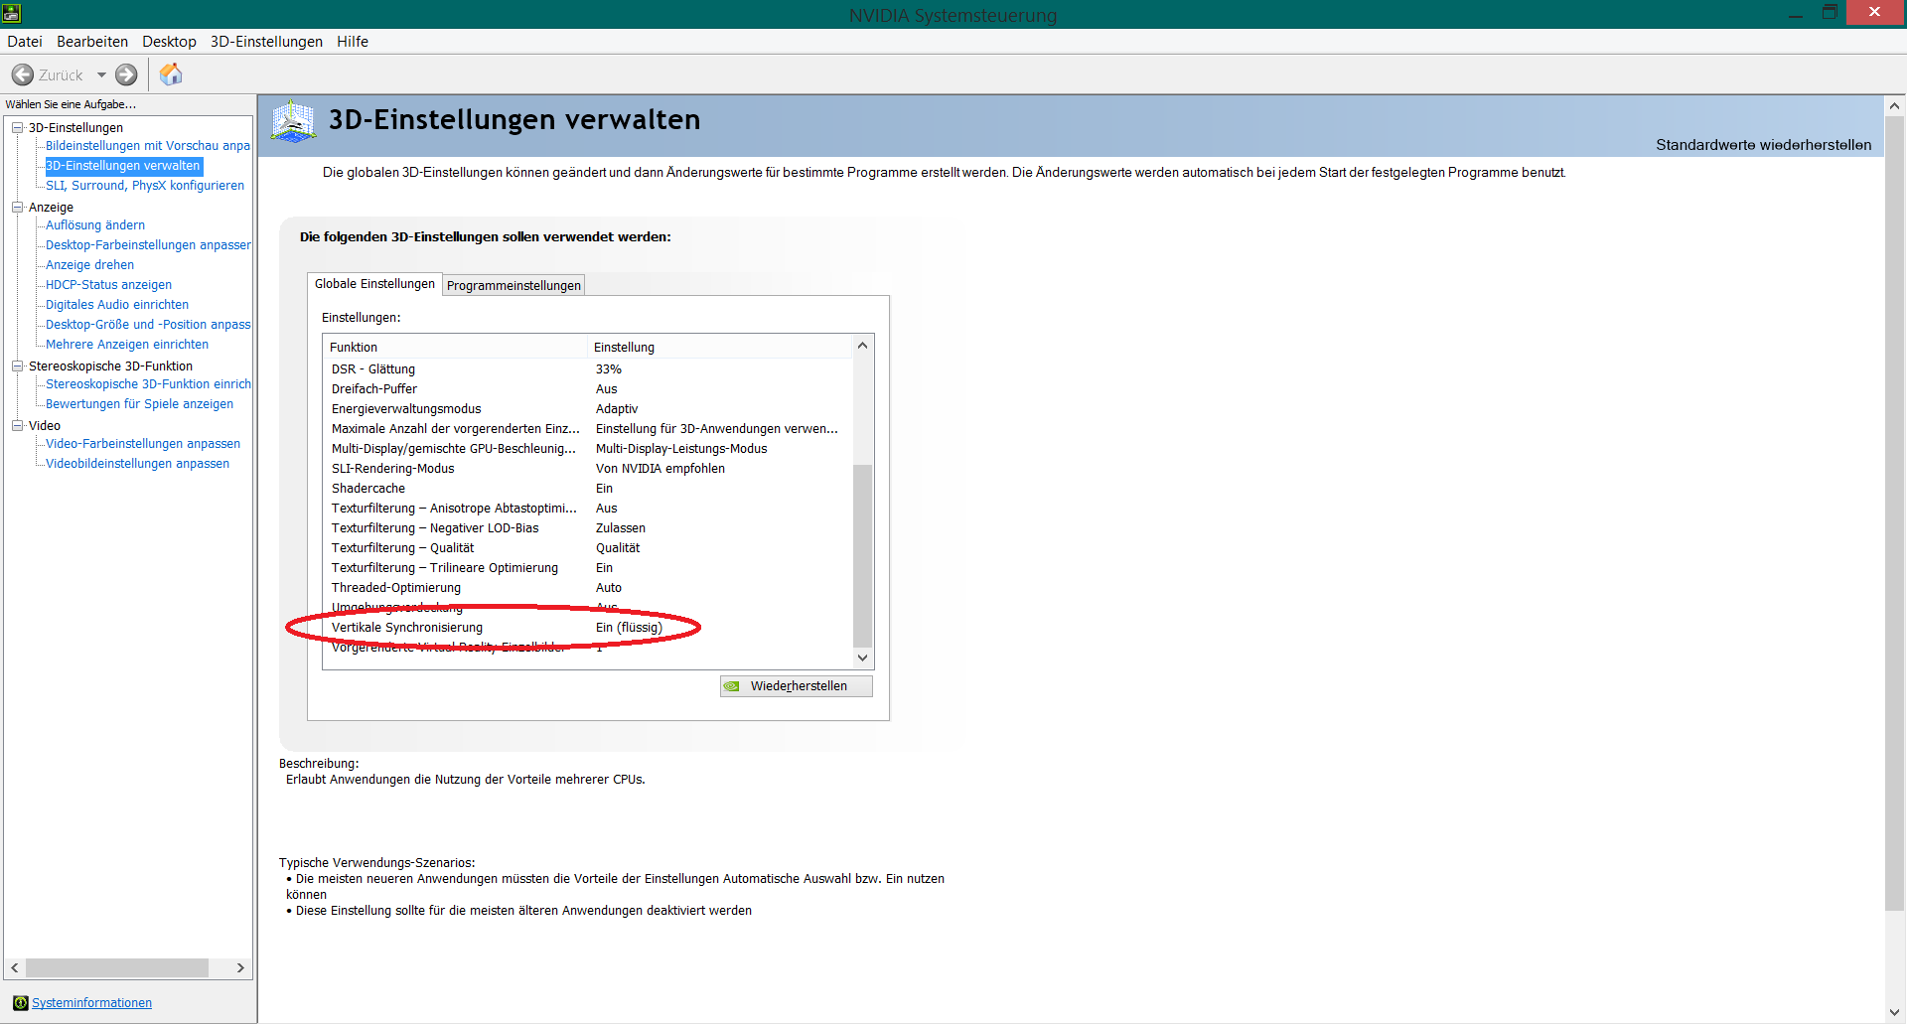Open the Hilfe menu
This screenshot has width=1907, height=1025.
click(x=352, y=42)
